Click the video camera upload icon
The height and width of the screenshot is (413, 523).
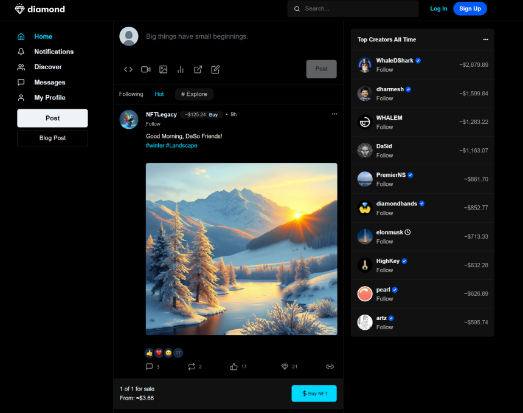point(146,69)
